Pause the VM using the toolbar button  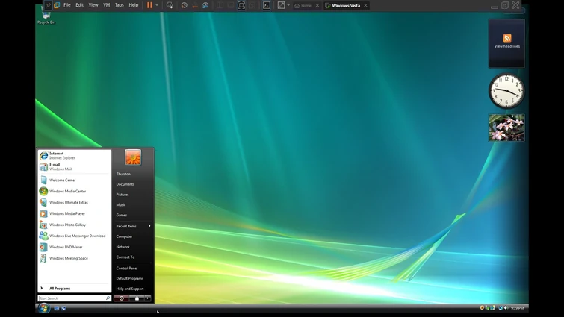[x=149, y=5]
